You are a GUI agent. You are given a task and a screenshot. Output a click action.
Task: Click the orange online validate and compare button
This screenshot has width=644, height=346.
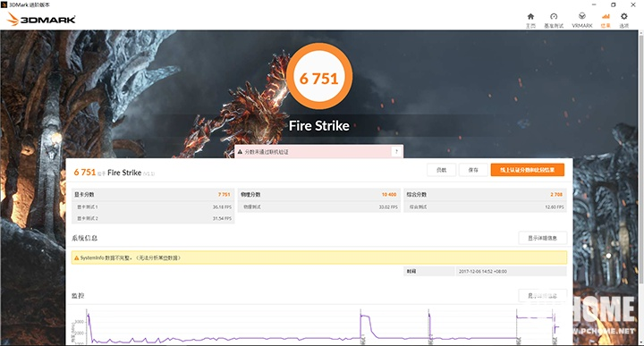528,170
